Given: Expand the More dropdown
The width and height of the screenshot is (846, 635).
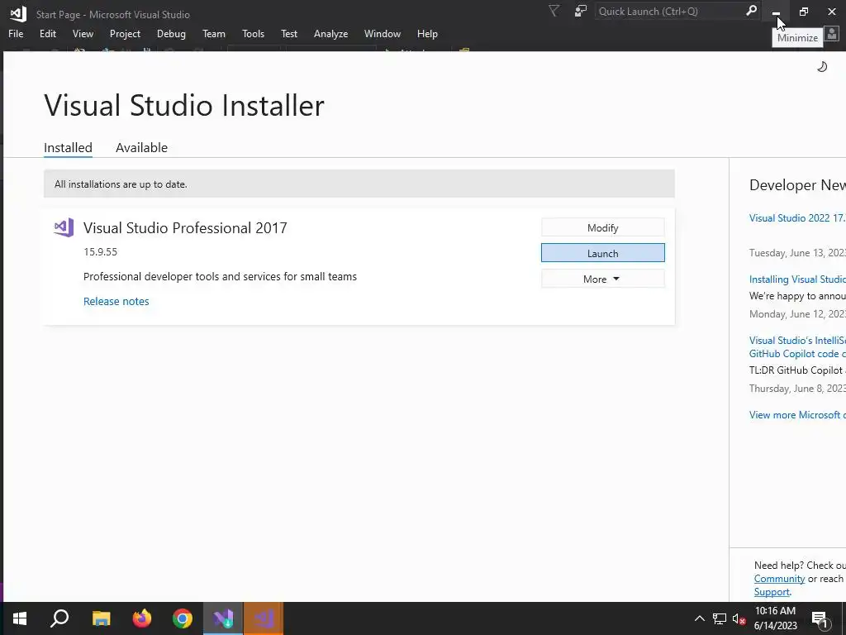Looking at the screenshot, I should 602,279.
